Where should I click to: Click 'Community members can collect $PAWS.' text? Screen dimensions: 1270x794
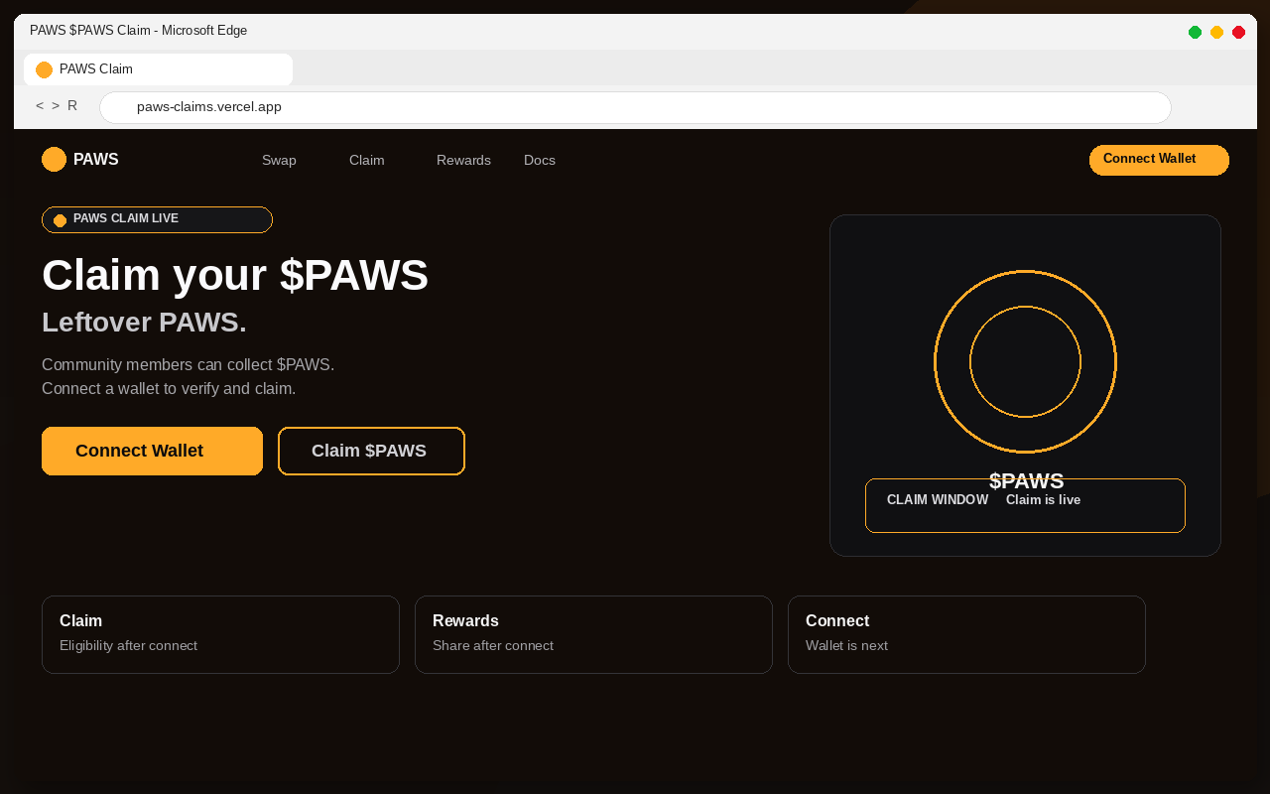pyautogui.click(x=188, y=364)
